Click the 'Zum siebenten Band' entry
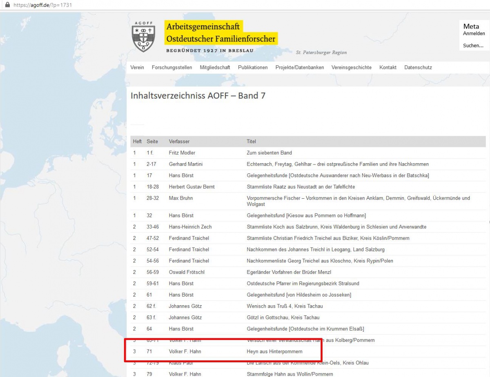Screen dimensions: 490x377 pyautogui.click(x=269, y=153)
